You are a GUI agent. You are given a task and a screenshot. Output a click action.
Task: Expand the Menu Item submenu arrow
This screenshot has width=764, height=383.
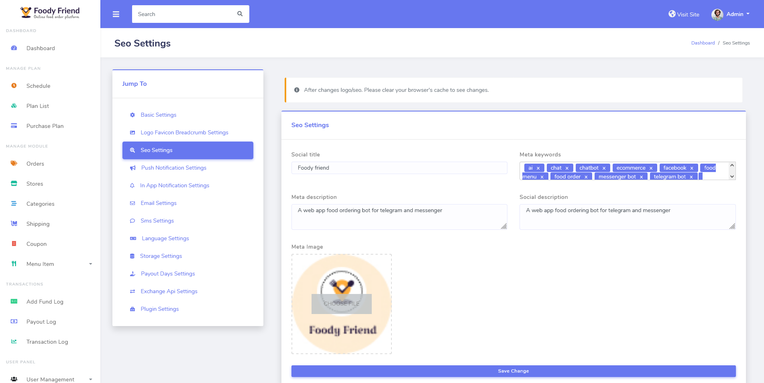pyautogui.click(x=91, y=264)
